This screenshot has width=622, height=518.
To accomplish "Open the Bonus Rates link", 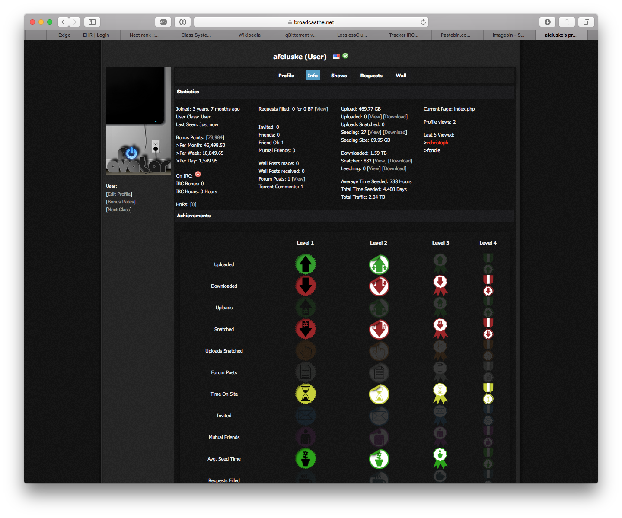I will coord(121,202).
